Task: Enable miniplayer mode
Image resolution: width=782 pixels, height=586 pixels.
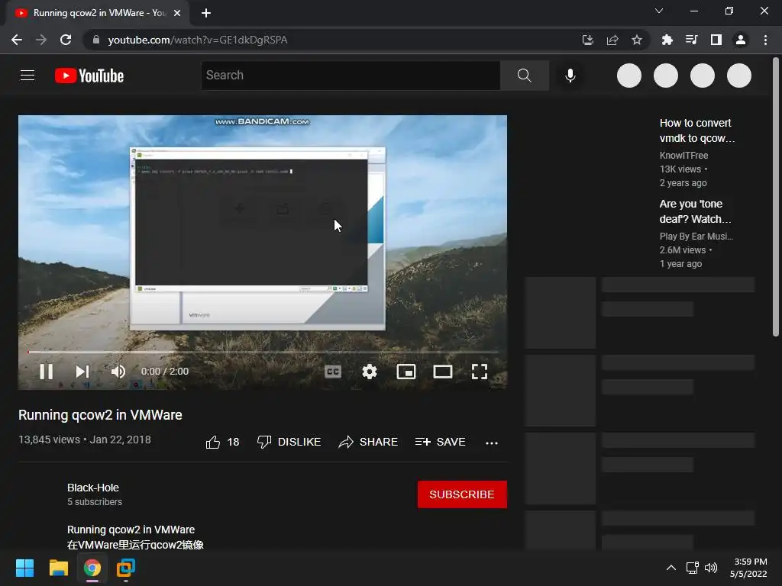Action: pyautogui.click(x=406, y=372)
